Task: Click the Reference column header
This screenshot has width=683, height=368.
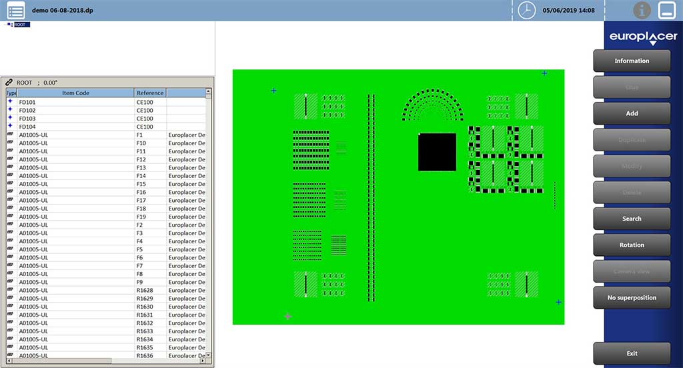Action: click(150, 93)
